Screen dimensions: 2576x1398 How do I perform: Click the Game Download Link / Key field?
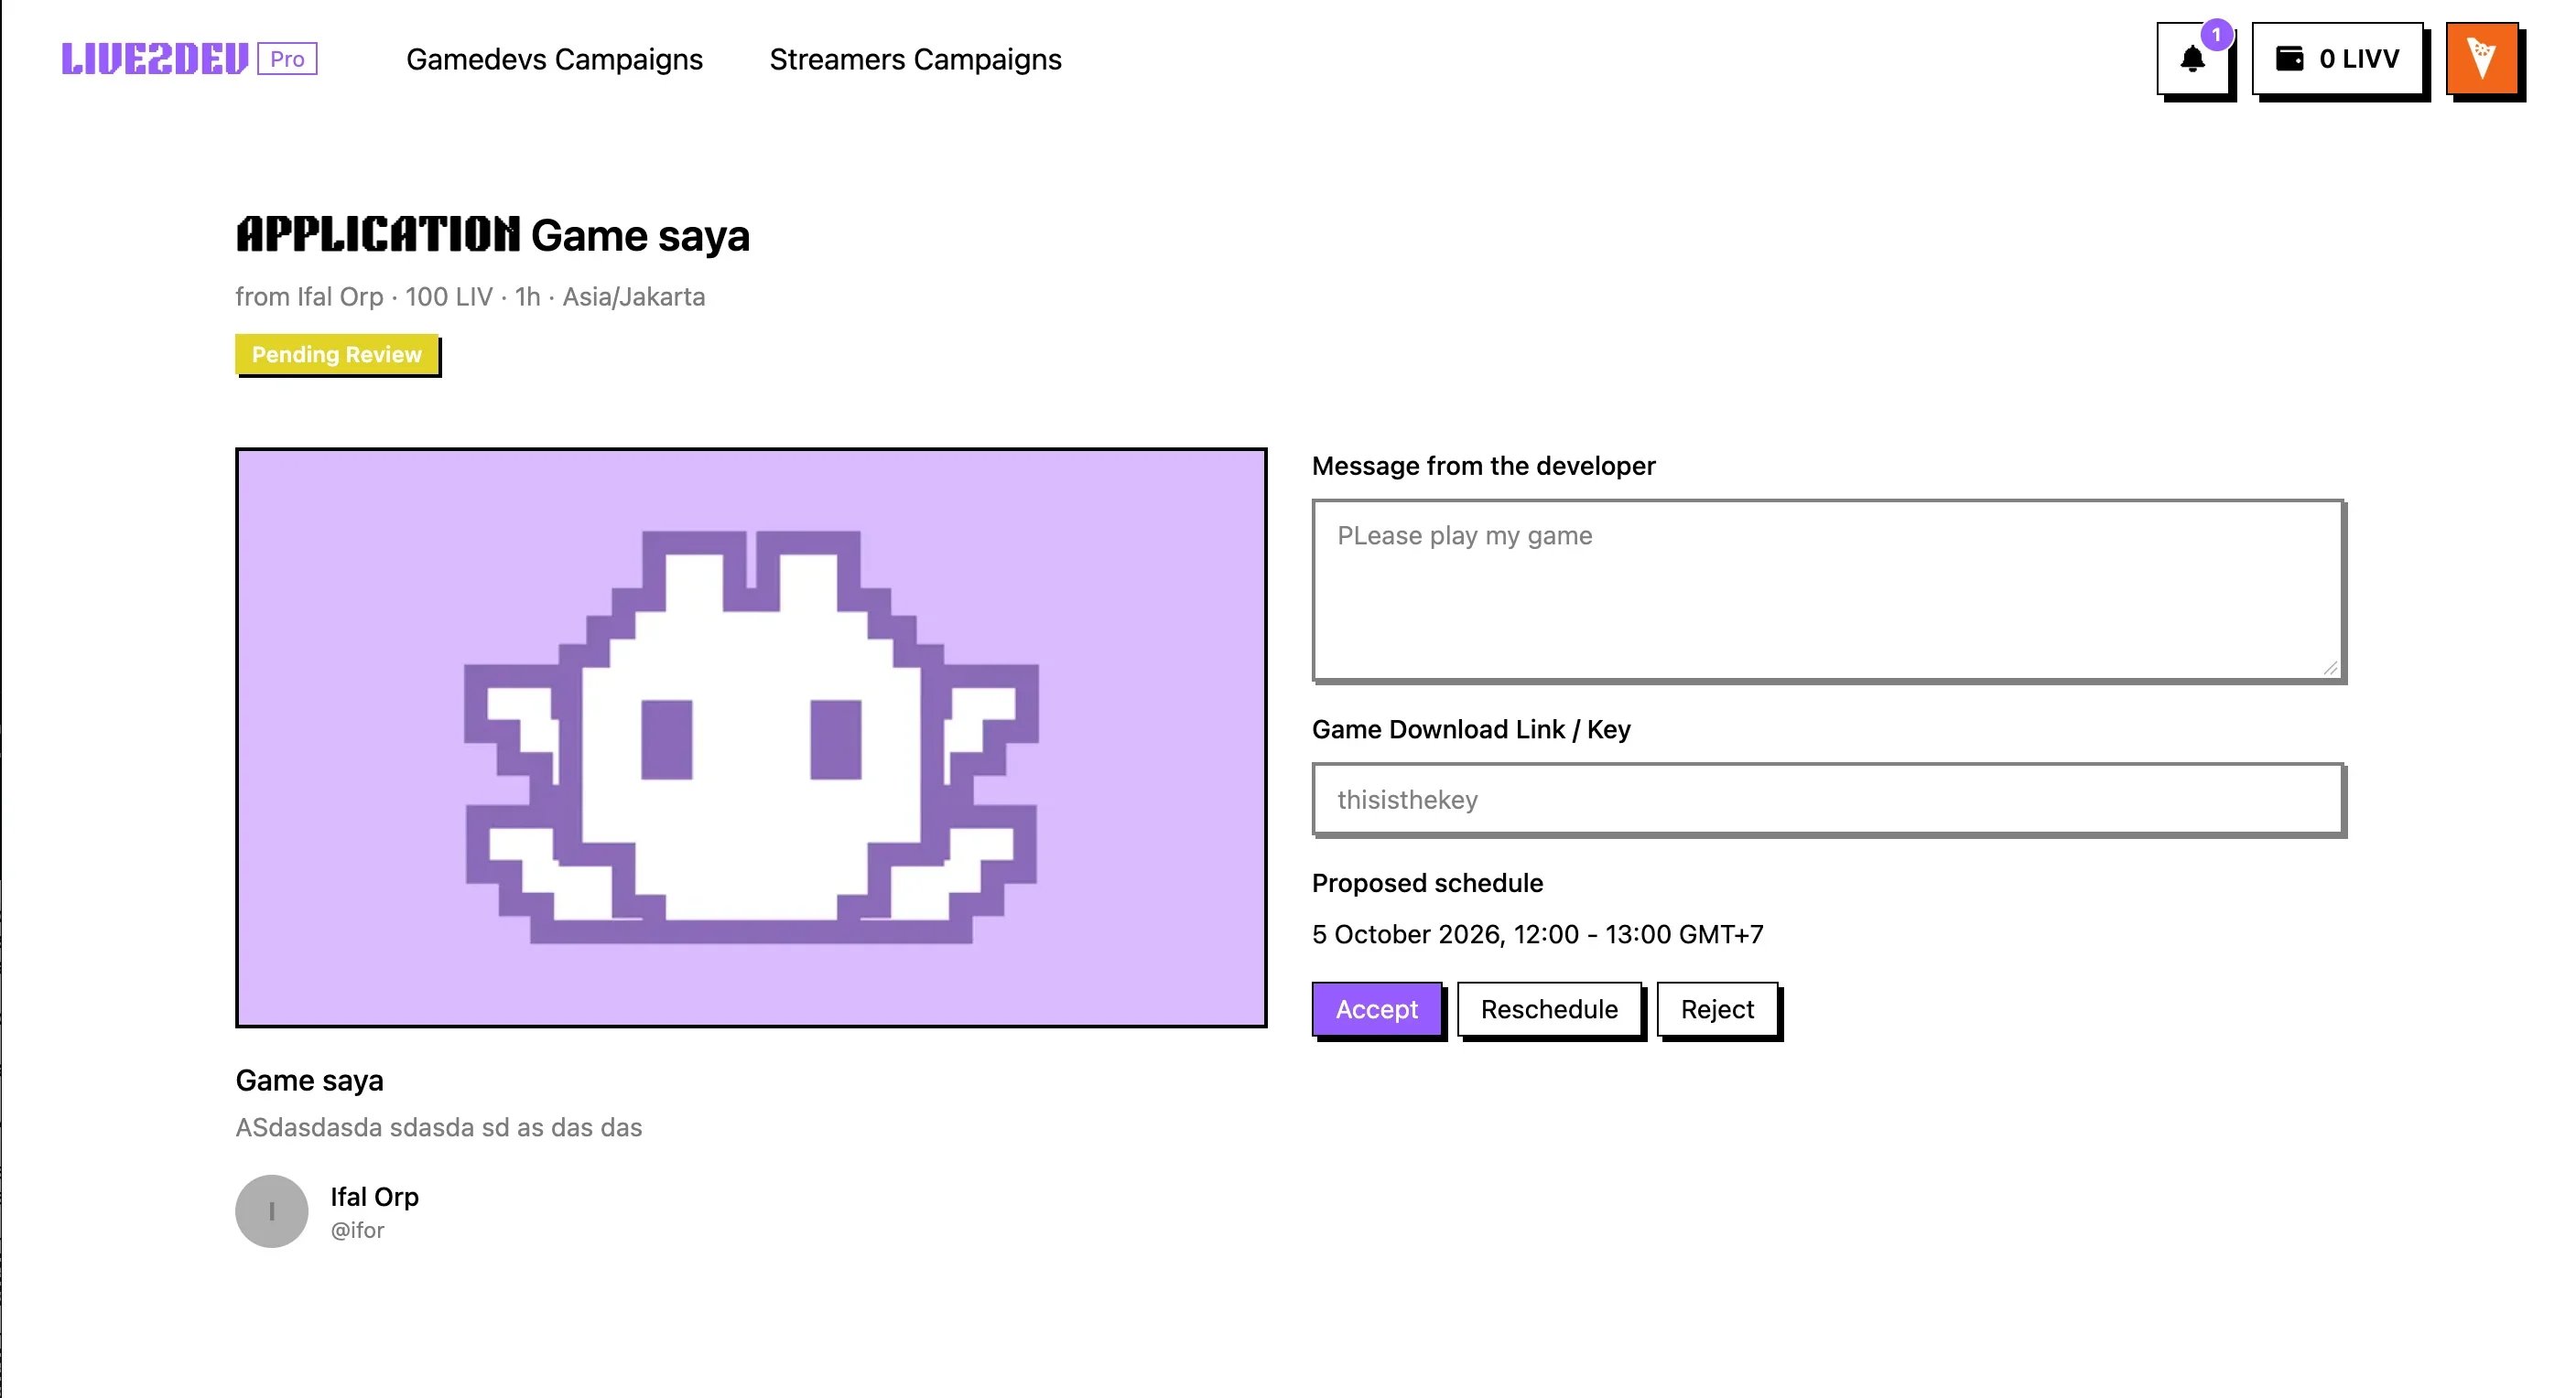(x=1827, y=800)
